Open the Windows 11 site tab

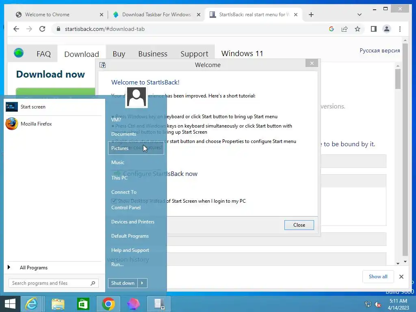[242, 53]
